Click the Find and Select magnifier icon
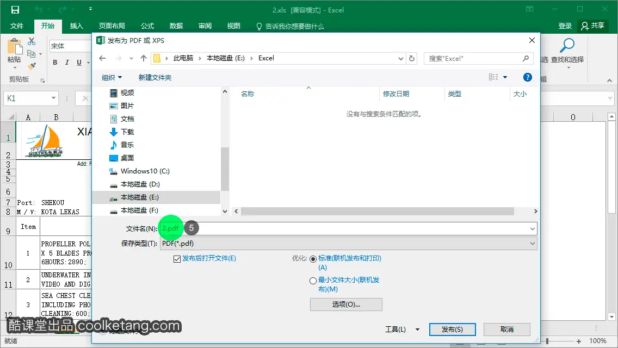Image resolution: width=618 pixels, height=348 pixels. [567, 46]
